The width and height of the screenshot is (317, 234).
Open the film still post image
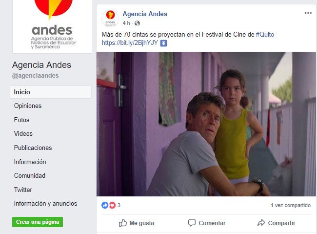pyautogui.click(x=206, y=124)
